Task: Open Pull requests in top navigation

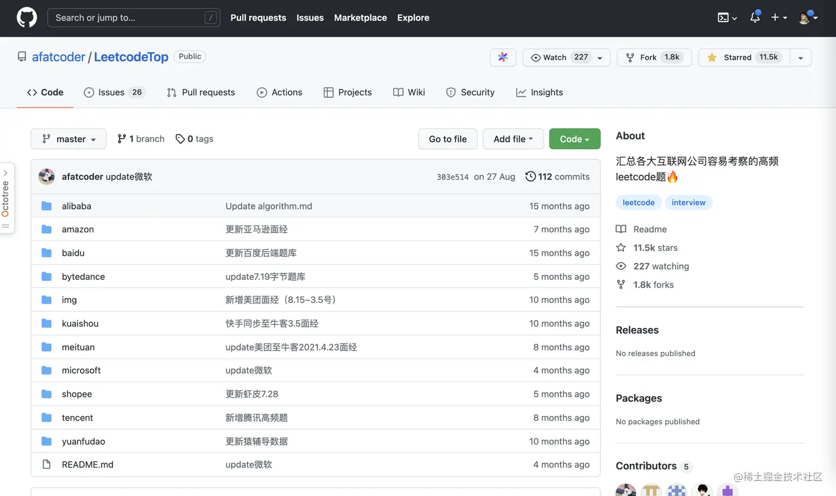Action: click(258, 18)
